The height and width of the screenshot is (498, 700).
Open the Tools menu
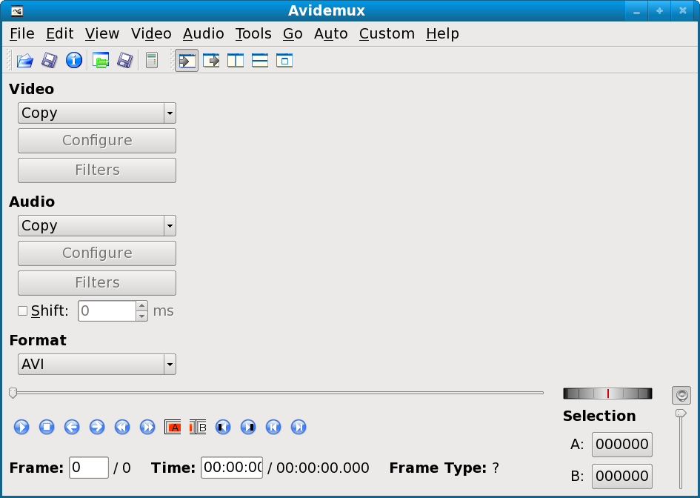point(253,34)
